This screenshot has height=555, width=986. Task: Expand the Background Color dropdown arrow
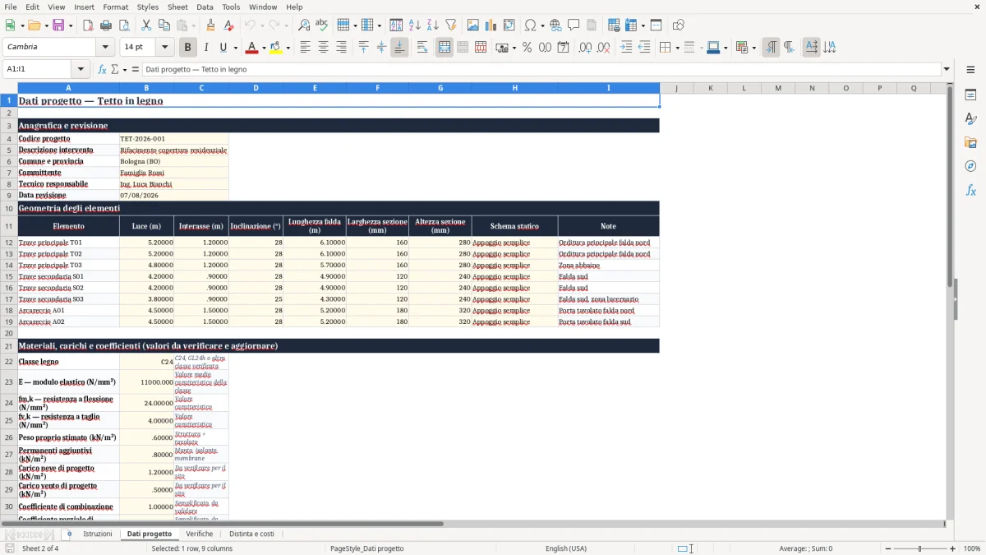(x=288, y=48)
